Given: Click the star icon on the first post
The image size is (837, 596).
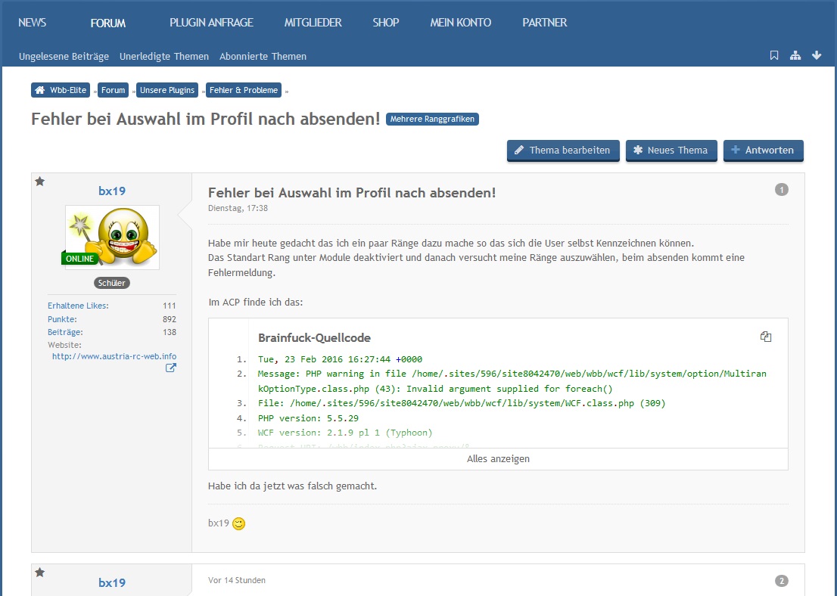Looking at the screenshot, I should click(40, 182).
